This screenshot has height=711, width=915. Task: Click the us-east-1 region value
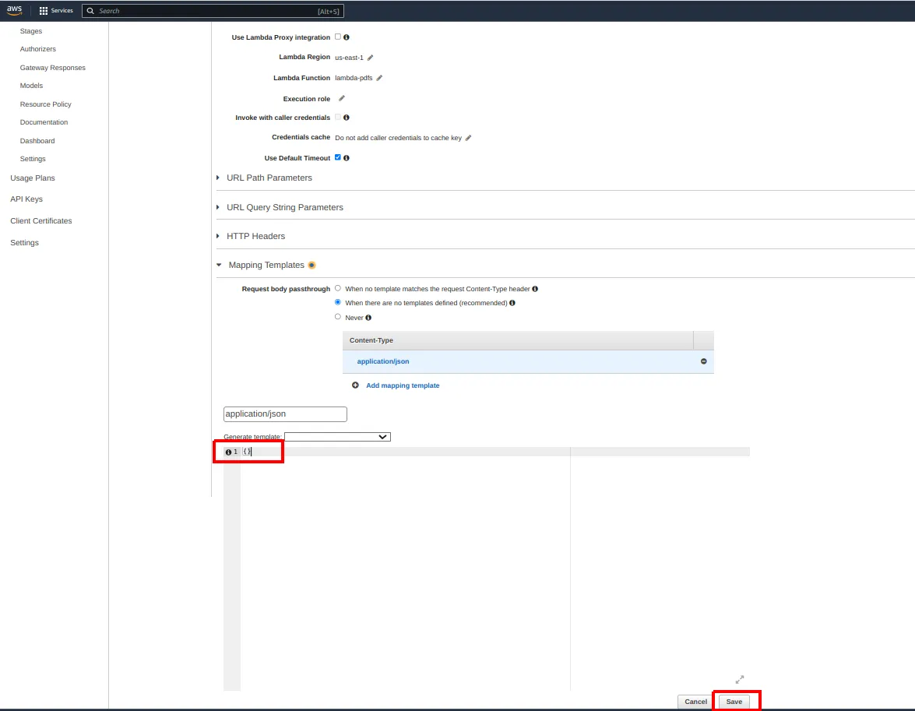pyautogui.click(x=349, y=57)
